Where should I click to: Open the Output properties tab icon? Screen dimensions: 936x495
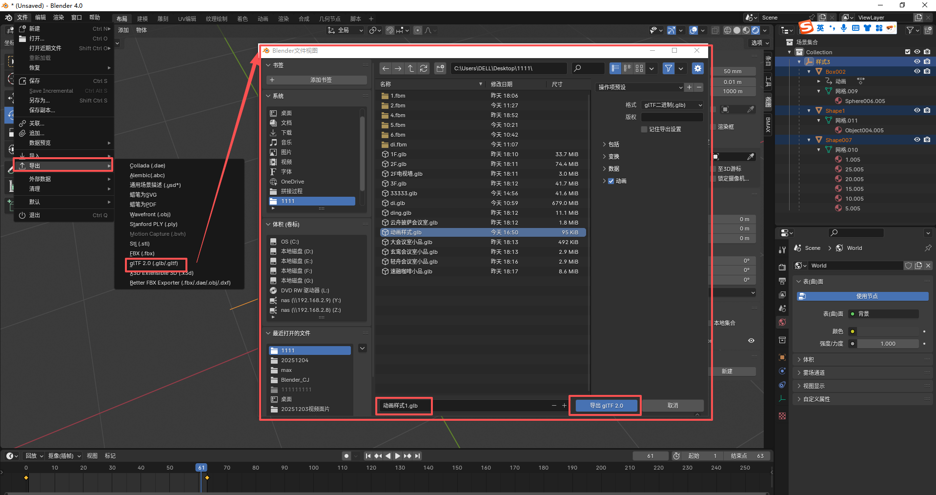tap(782, 281)
